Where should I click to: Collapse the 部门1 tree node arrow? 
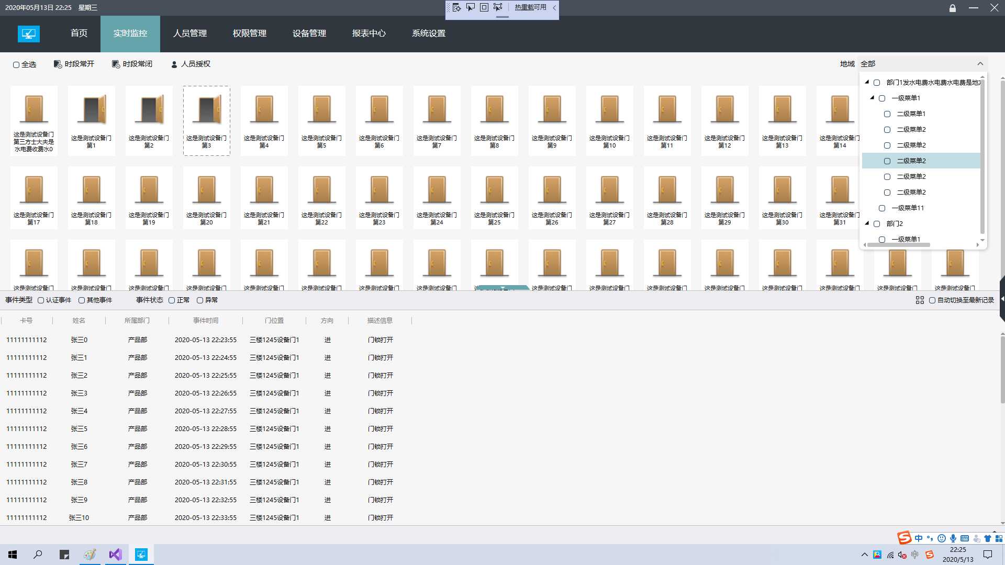pos(867,82)
